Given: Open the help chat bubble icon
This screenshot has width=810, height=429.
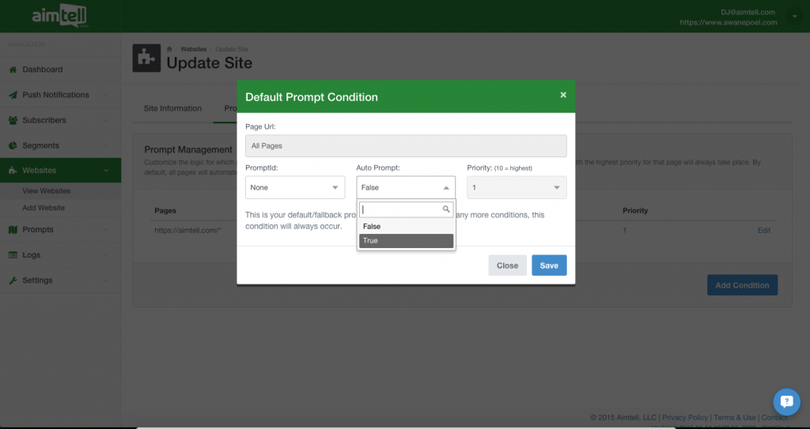Looking at the screenshot, I should click(786, 401).
